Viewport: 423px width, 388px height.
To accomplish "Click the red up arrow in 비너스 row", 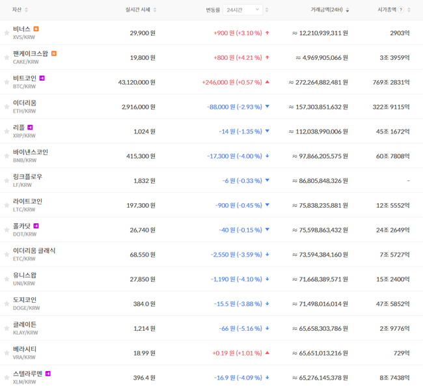I will pyautogui.click(x=267, y=33).
